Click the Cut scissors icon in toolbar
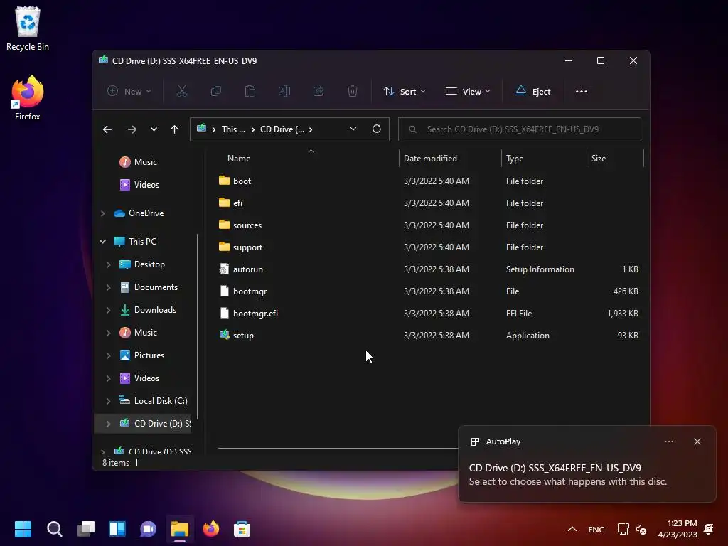Screen dimensions: 728x546 pos(181,92)
